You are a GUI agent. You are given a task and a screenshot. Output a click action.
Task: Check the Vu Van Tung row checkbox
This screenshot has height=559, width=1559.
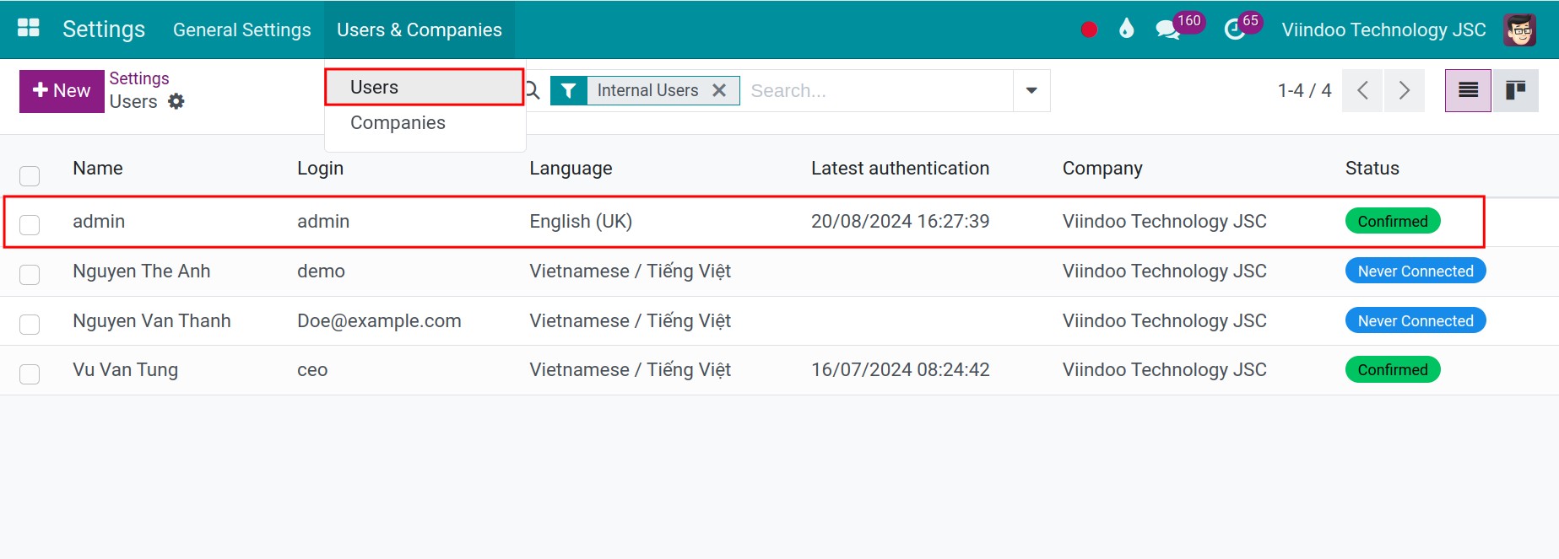30,374
